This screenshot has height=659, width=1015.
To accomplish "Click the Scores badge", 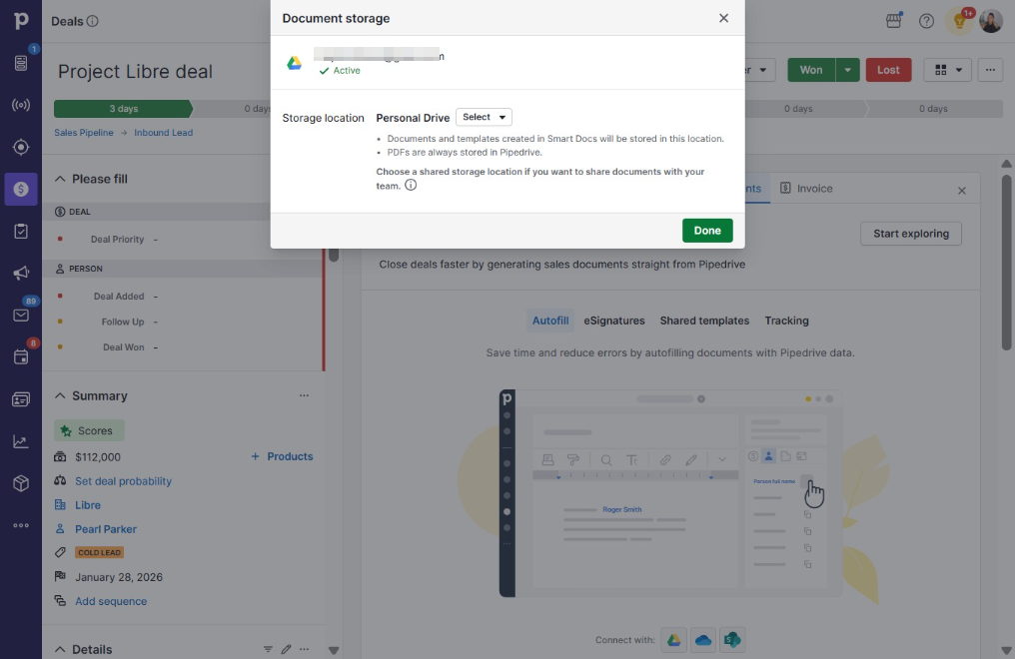I will 89,430.
